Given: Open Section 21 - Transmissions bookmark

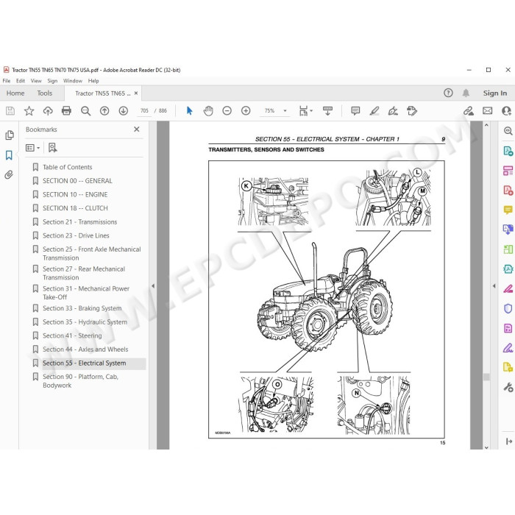Looking at the screenshot, I should click(x=79, y=222).
